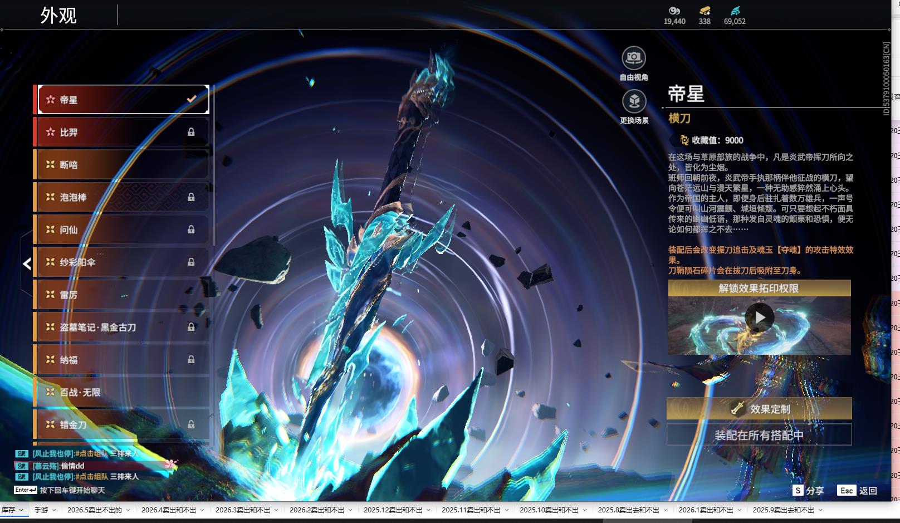This screenshot has height=523, width=900.
Task: Click the lock icon on 问仙
Action: click(191, 229)
